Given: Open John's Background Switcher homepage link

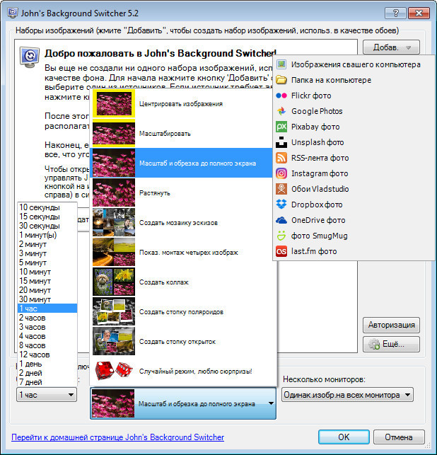Looking at the screenshot, I should coord(117,437).
